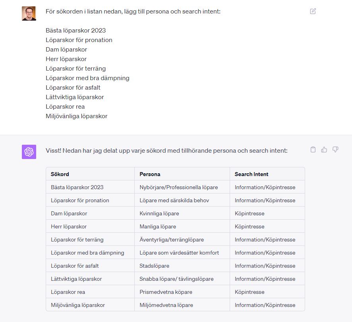Give the response a thumbs down
The image size is (352, 322).
click(335, 149)
